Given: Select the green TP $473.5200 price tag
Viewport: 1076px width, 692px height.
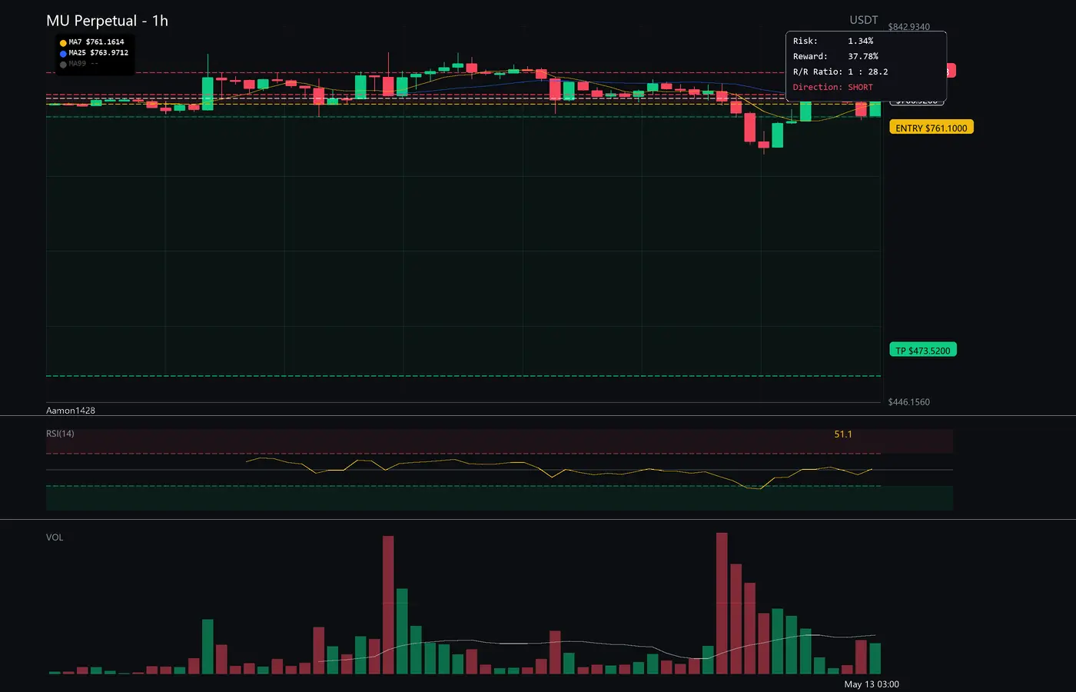Looking at the screenshot, I should click(922, 351).
